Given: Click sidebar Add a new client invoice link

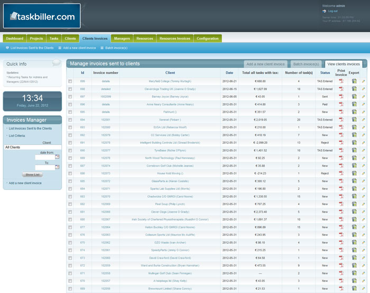Looking at the screenshot, I should [25, 183].
